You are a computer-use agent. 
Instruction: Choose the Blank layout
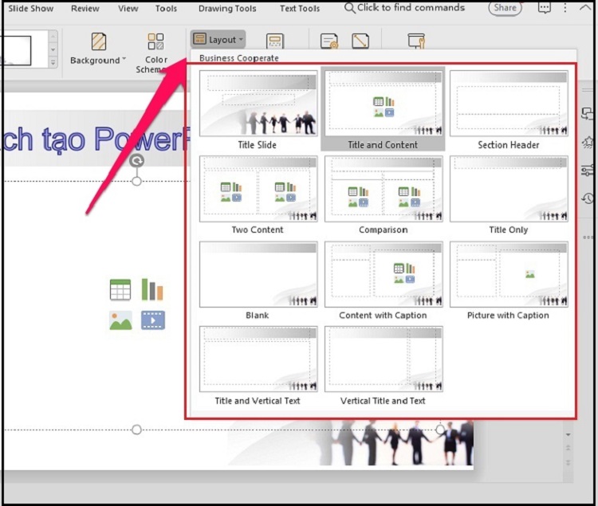point(258,280)
